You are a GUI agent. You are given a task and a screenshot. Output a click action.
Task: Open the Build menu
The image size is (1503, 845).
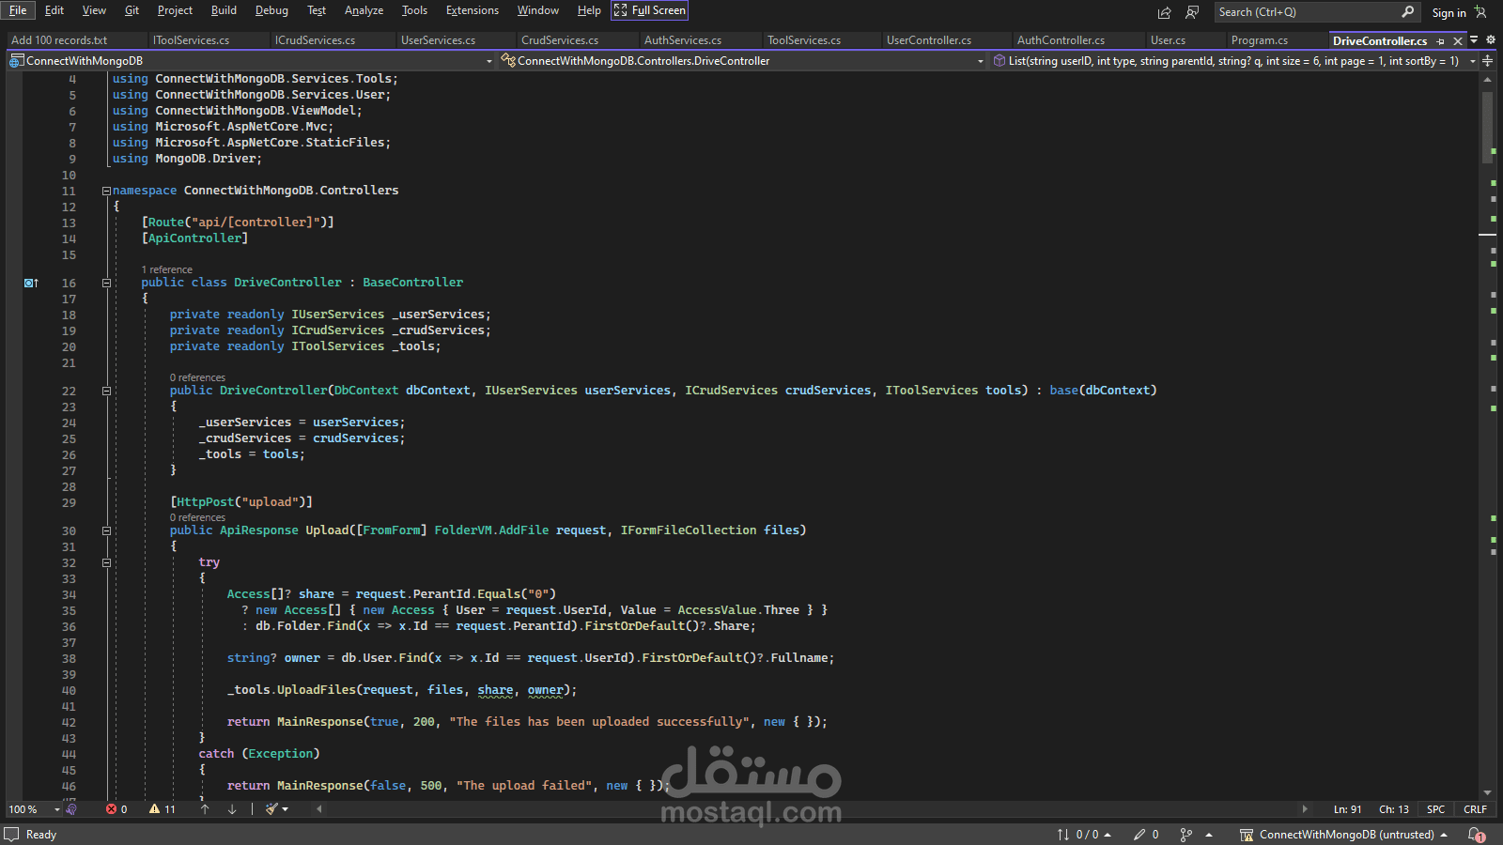coord(224,10)
